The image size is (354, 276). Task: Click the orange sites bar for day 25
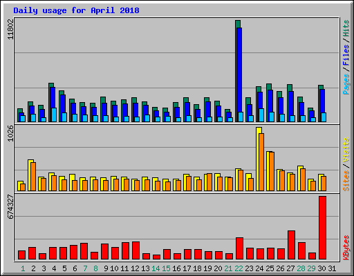click(x=272, y=171)
